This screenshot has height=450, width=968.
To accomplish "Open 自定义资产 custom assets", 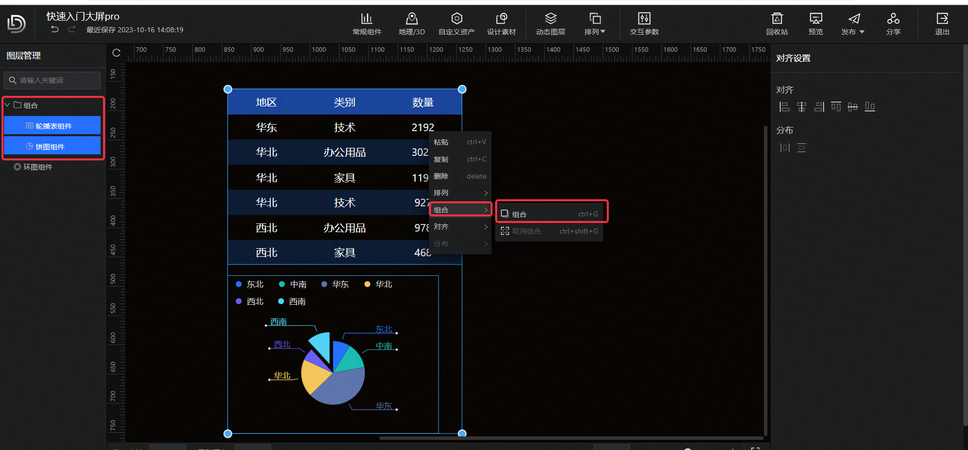I will (456, 24).
